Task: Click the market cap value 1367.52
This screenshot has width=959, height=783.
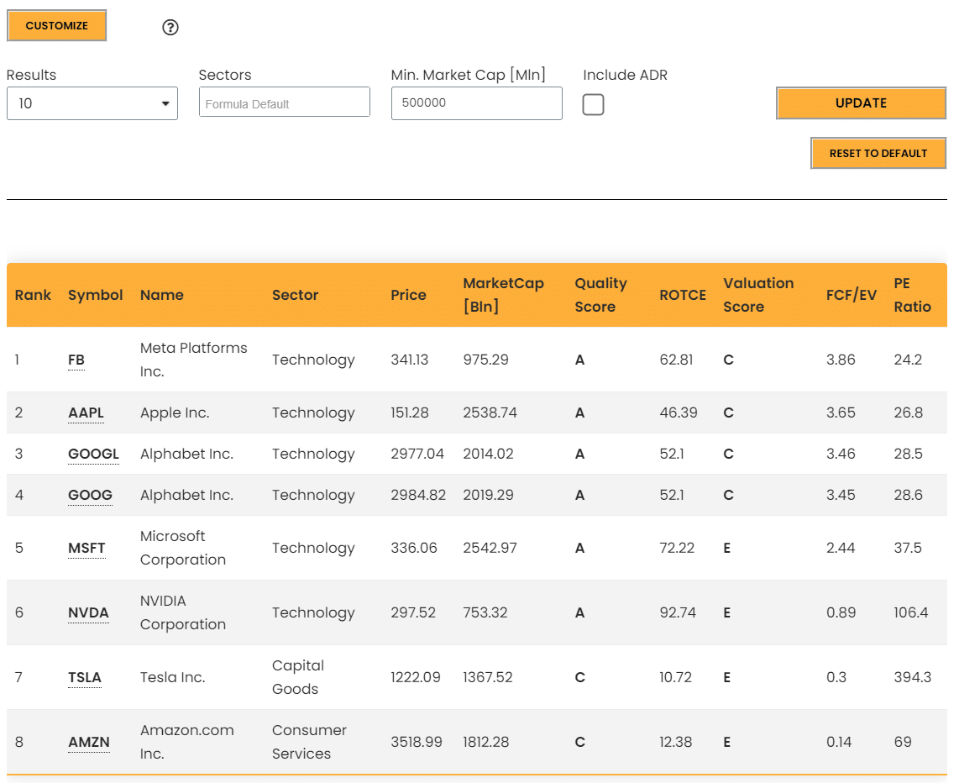Action: [487, 678]
